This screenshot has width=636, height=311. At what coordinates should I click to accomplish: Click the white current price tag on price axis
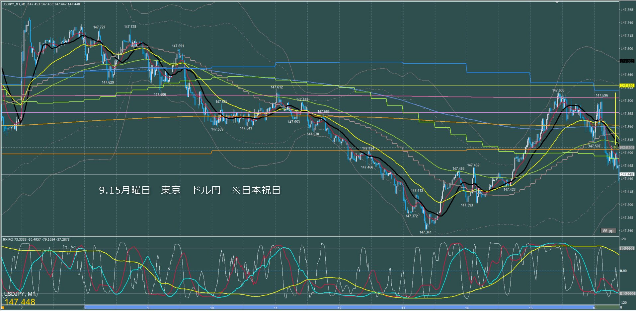tap(627, 174)
